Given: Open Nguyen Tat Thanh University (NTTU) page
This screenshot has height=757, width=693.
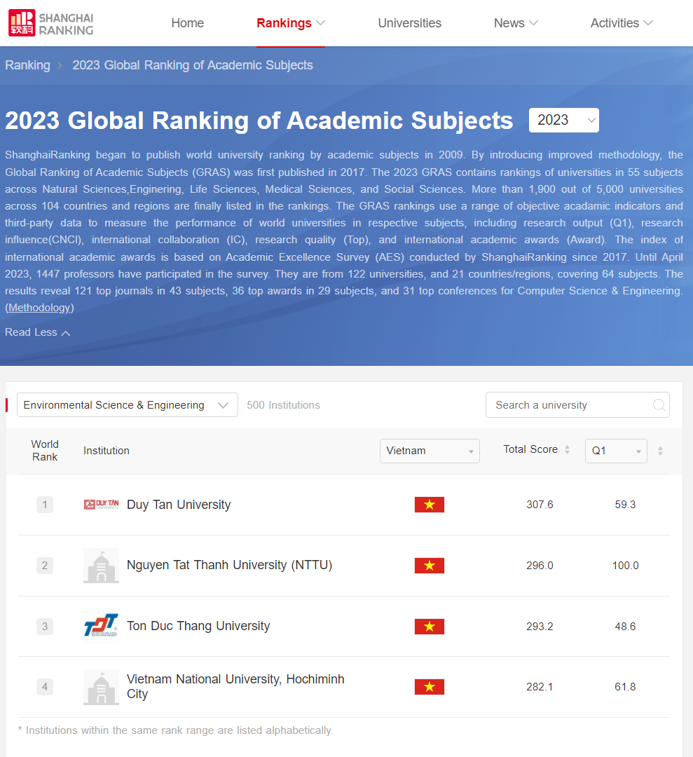Looking at the screenshot, I should (229, 565).
